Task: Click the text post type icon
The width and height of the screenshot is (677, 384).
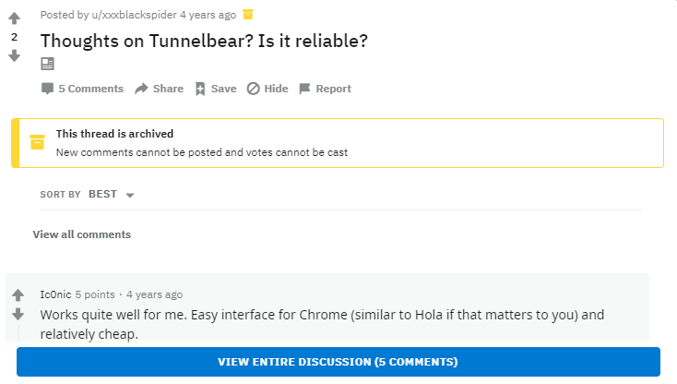Action: (47, 64)
